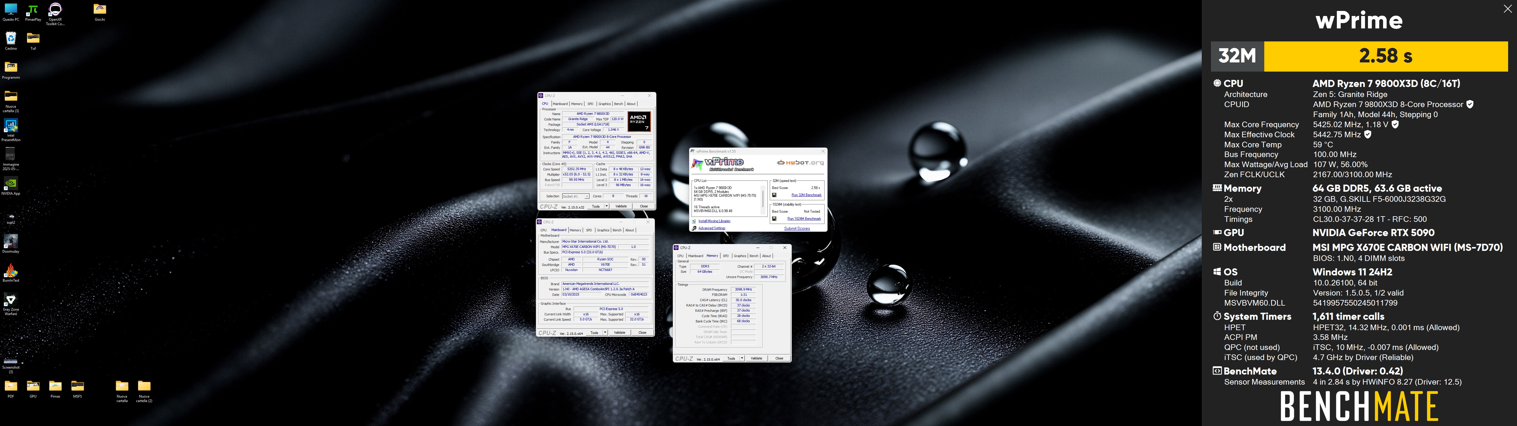Click Close button in CPU-Z Mainboard window
This screenshot has width=1517, height=426.
[x=642, y=333]
